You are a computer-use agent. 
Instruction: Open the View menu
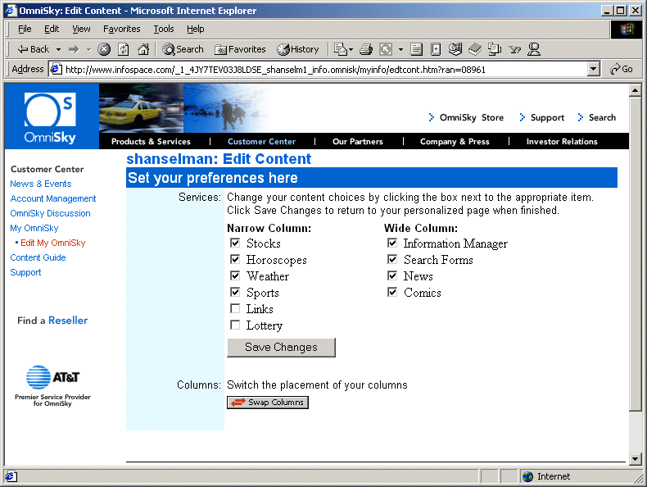pos(81,29)
